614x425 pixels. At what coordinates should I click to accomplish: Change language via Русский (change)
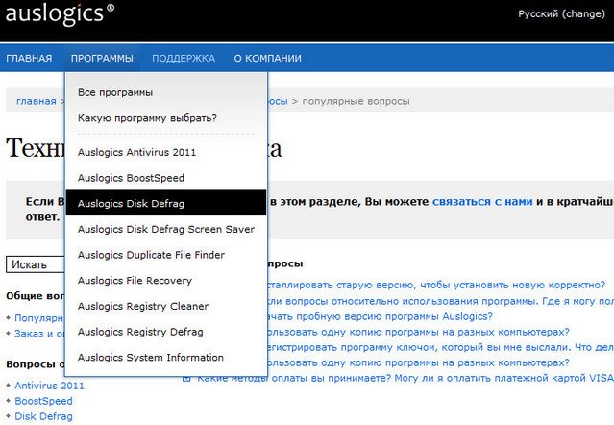pyautogui.click(x=561, y=13)
